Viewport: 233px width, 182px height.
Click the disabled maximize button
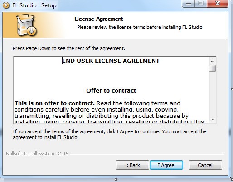[201, 3]
